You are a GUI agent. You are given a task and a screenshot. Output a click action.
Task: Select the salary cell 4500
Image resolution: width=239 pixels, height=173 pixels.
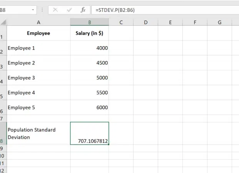pyautogui.click(x=90, y=63)
